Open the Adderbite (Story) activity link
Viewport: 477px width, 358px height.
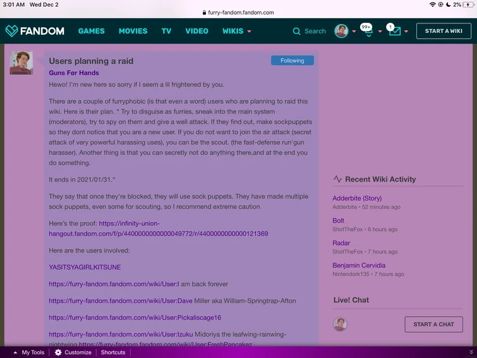[357, 198]
